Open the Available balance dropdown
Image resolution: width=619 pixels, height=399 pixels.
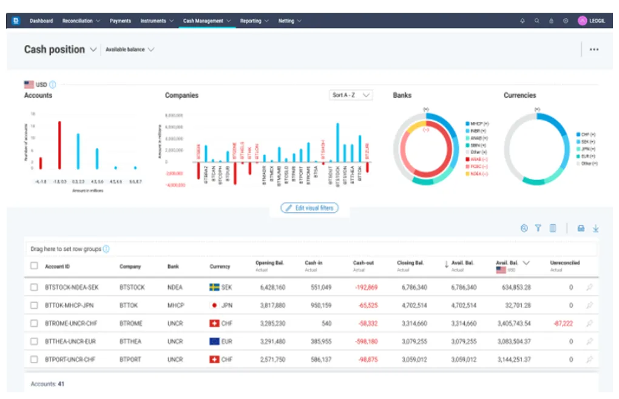pyautogui.click(x=130, y=50)
